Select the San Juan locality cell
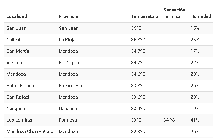 click(16, 28)
